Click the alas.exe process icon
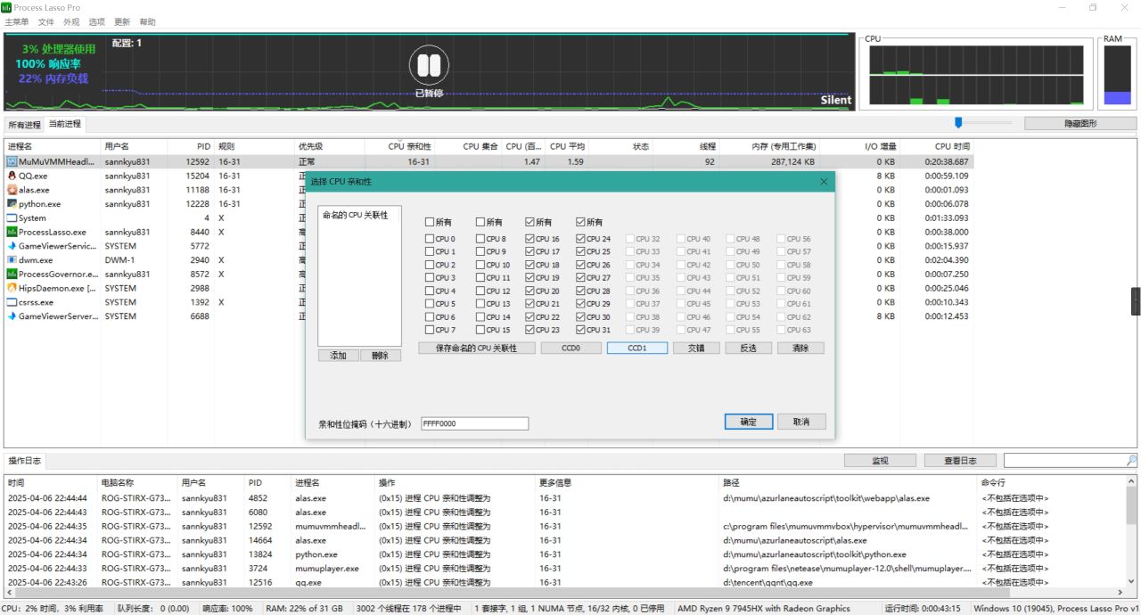This screenshot has width=1141, height=615. click(x=12, y=190)
